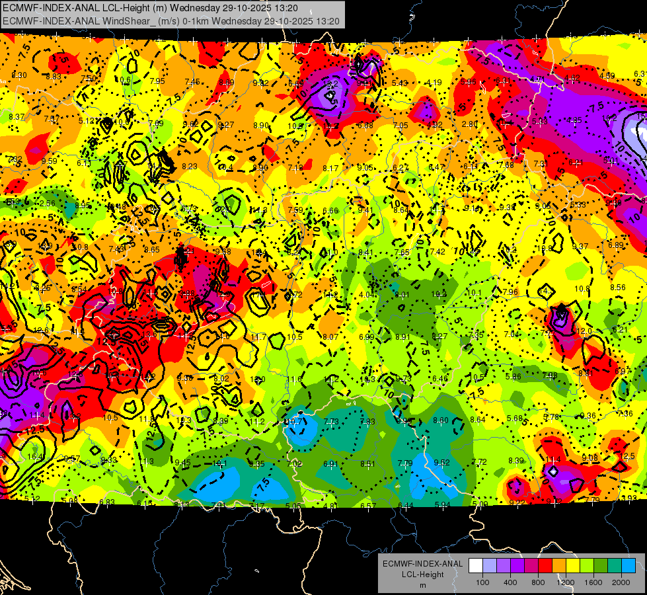The width and height of the screenshot is (647, 595).
Task: Click the 8.17 wind shear value
Action: (x=330, y=169)
